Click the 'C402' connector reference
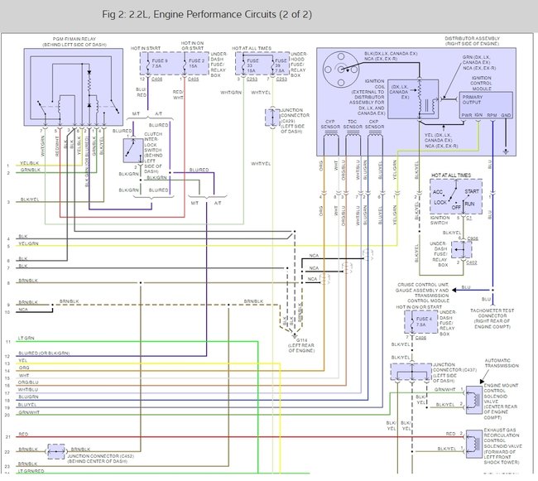Image resolution: width=538 pixels, height=481 pixels. (472, 262)
